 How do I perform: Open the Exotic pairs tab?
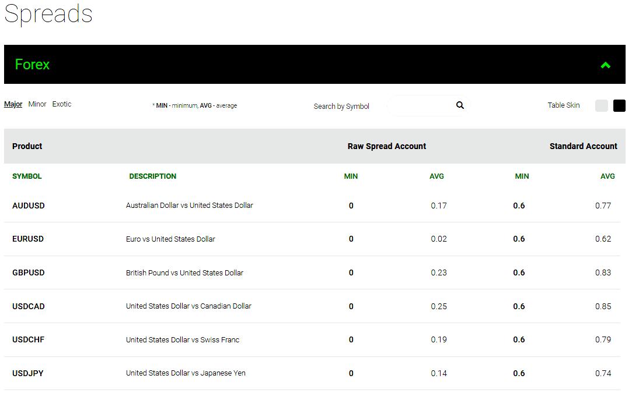click(x=62, y=104)
